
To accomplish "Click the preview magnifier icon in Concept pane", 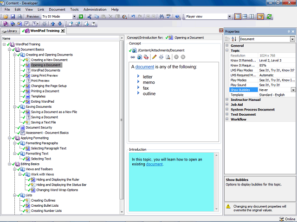I will pos(168,57).
